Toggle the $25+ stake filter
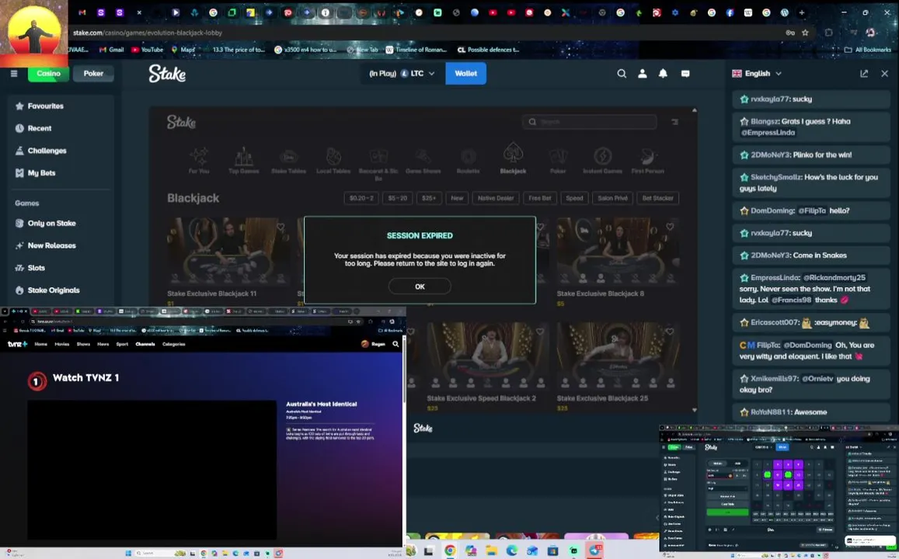The image size is (899, 559). (x=429, y=198)
